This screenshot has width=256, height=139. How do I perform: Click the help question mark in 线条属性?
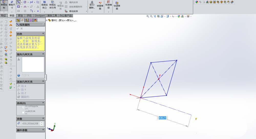43,25
